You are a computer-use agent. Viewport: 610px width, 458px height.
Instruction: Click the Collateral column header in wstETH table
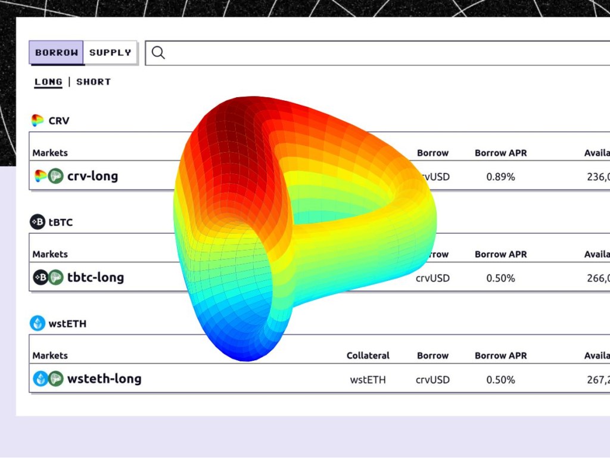pyautogui.click(x=368, y=355)
